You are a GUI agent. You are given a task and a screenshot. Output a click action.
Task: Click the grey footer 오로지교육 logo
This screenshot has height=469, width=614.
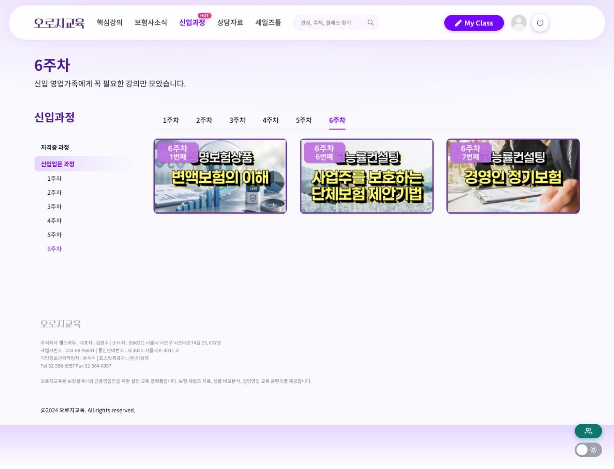(61, 324)
